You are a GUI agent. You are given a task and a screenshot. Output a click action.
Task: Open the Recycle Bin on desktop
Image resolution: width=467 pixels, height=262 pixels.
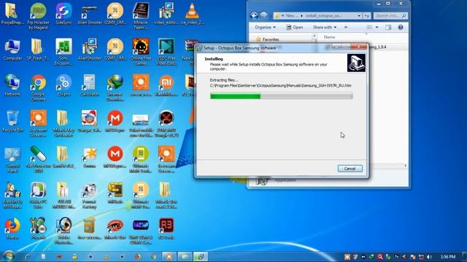(x=12, y=122)
